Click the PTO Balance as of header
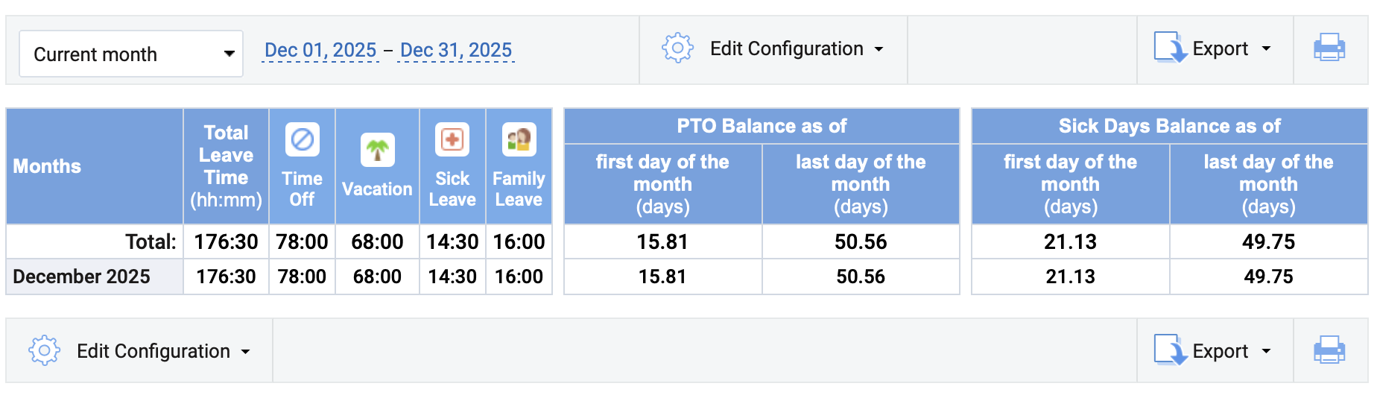Viewport: 1377px width, 398px height. (x=762, y=126)
